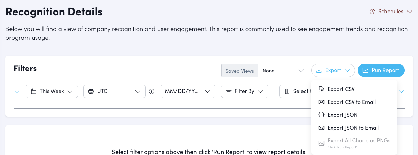Screen dimensions: 418x155
Task: Close the Export dropdown button
Action: (x=333, y=70)
